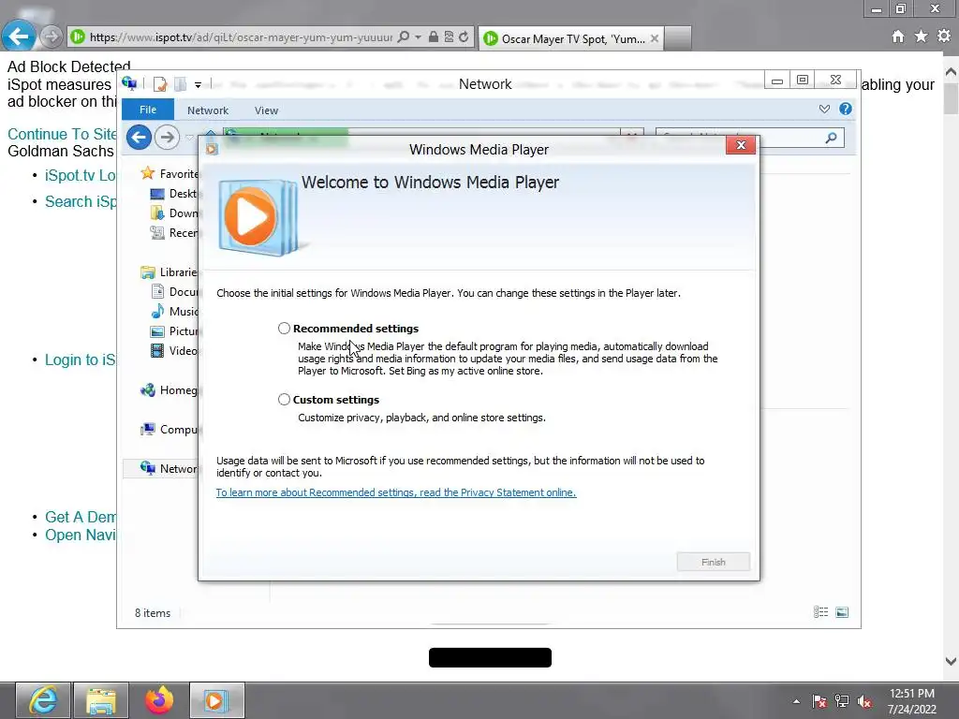Screen dimensions: 959x719
Task: Select Documents library in navigation pane
Action: click(174, 292)
